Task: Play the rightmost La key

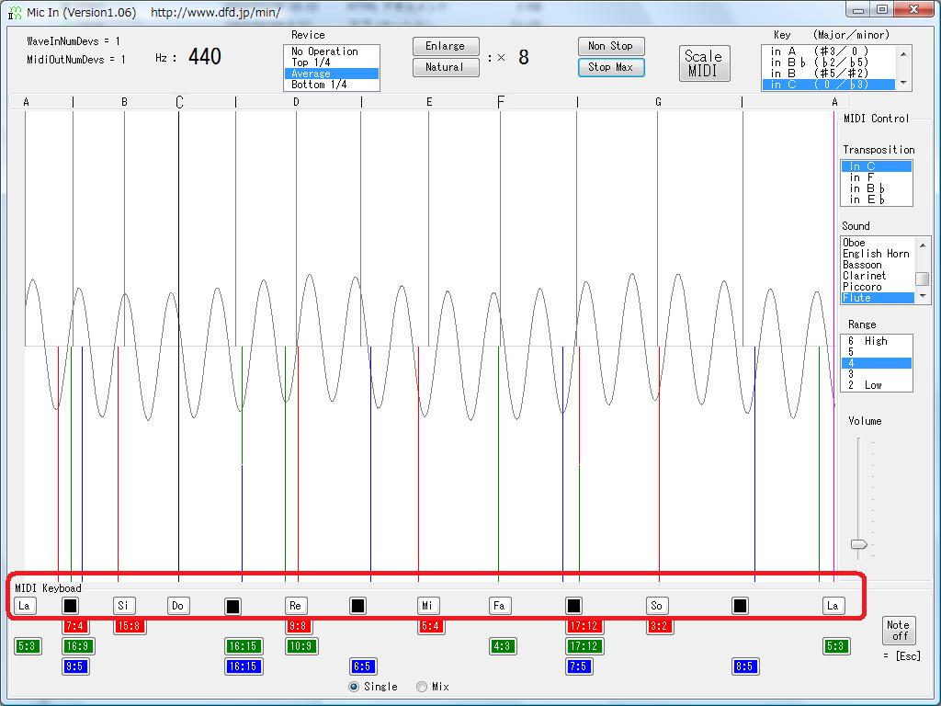Action: pos(833,605)
